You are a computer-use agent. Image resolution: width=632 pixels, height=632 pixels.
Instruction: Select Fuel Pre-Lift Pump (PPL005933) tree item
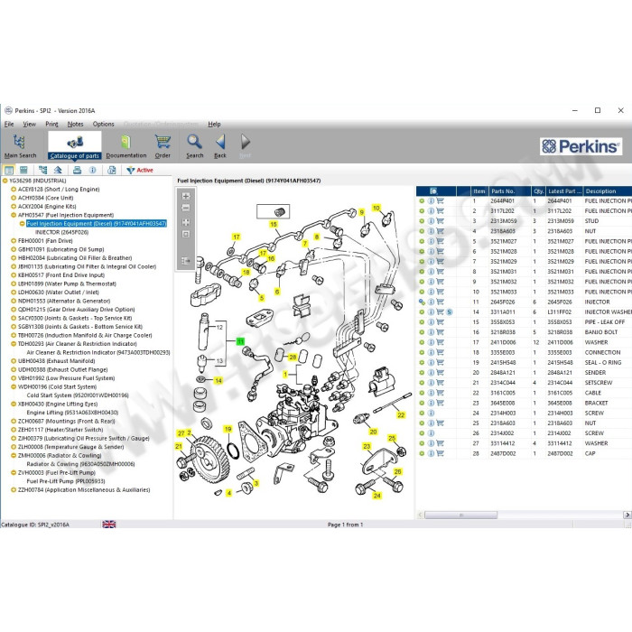point(66,481)
